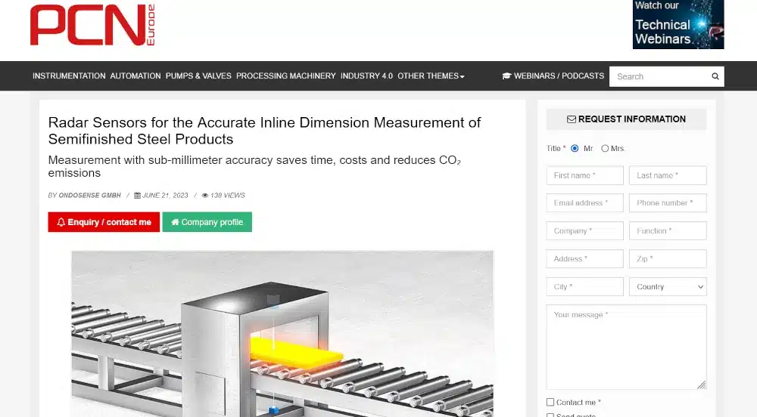The width and height of the screenshot is (757, 417).
Task: Click the eye icon beside 138 views
Action: click(204, 196)
